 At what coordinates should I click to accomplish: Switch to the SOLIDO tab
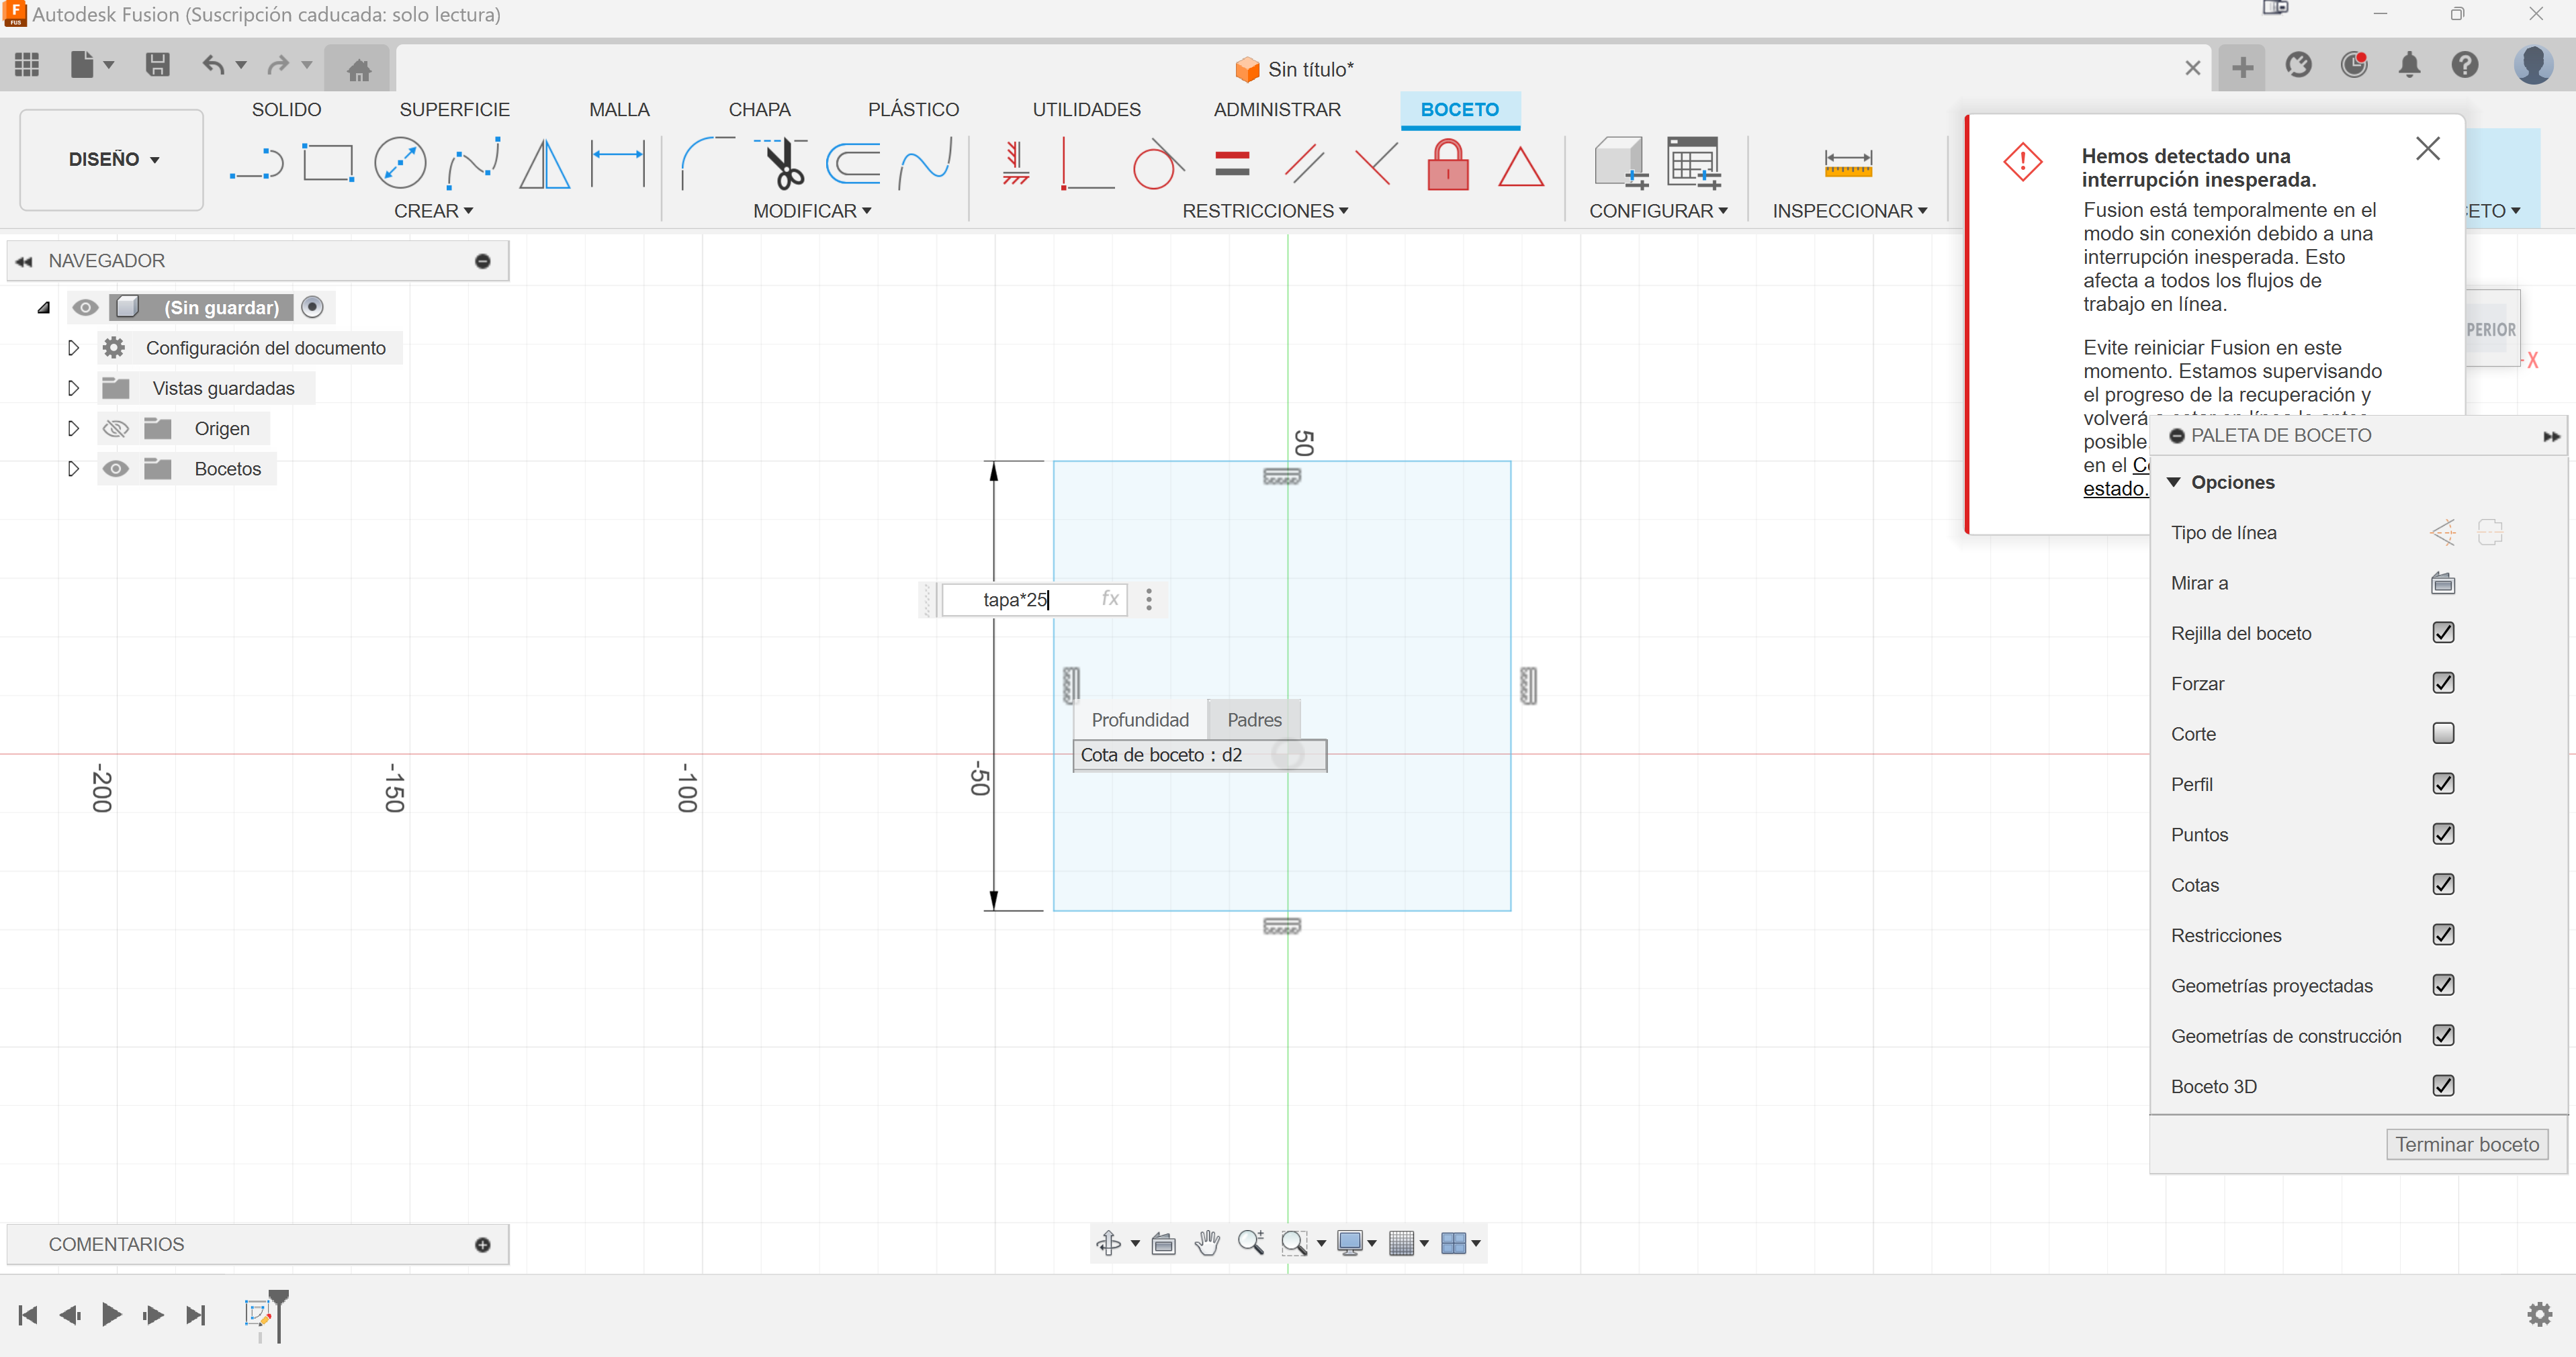[286, 110]
